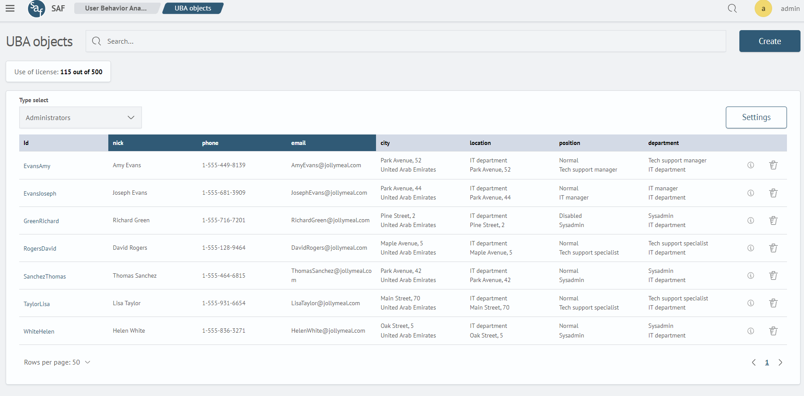Open the global search magnifier icon
This screenshot has width=804, height=396.
click(x=732, y=8)
